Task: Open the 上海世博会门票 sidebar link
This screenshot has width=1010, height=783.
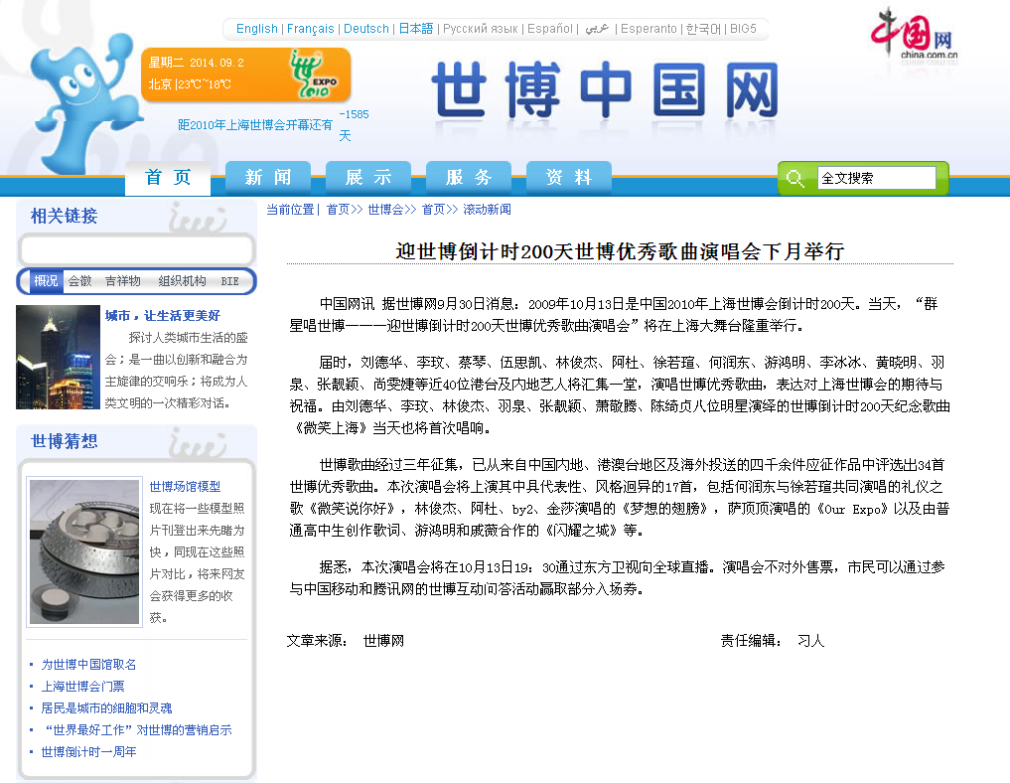Action: point(82,687)
